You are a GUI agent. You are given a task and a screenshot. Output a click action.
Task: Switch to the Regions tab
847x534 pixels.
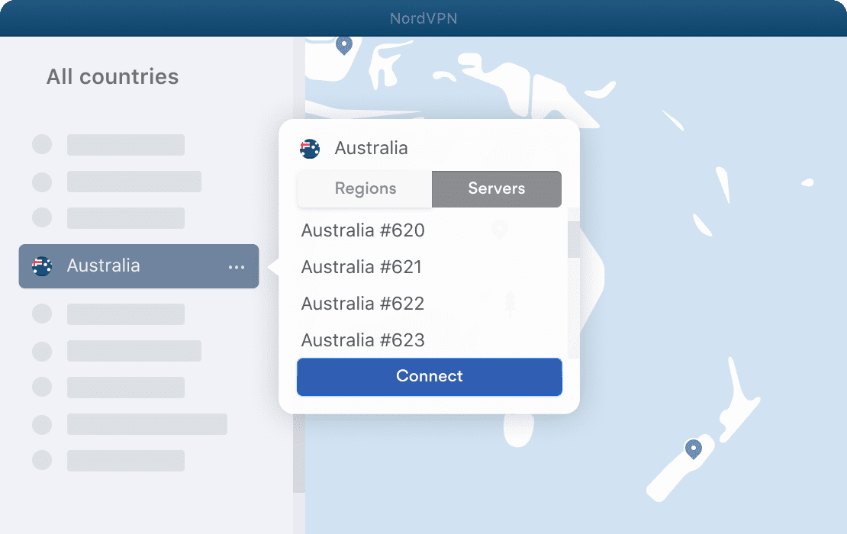coord(365,188)
